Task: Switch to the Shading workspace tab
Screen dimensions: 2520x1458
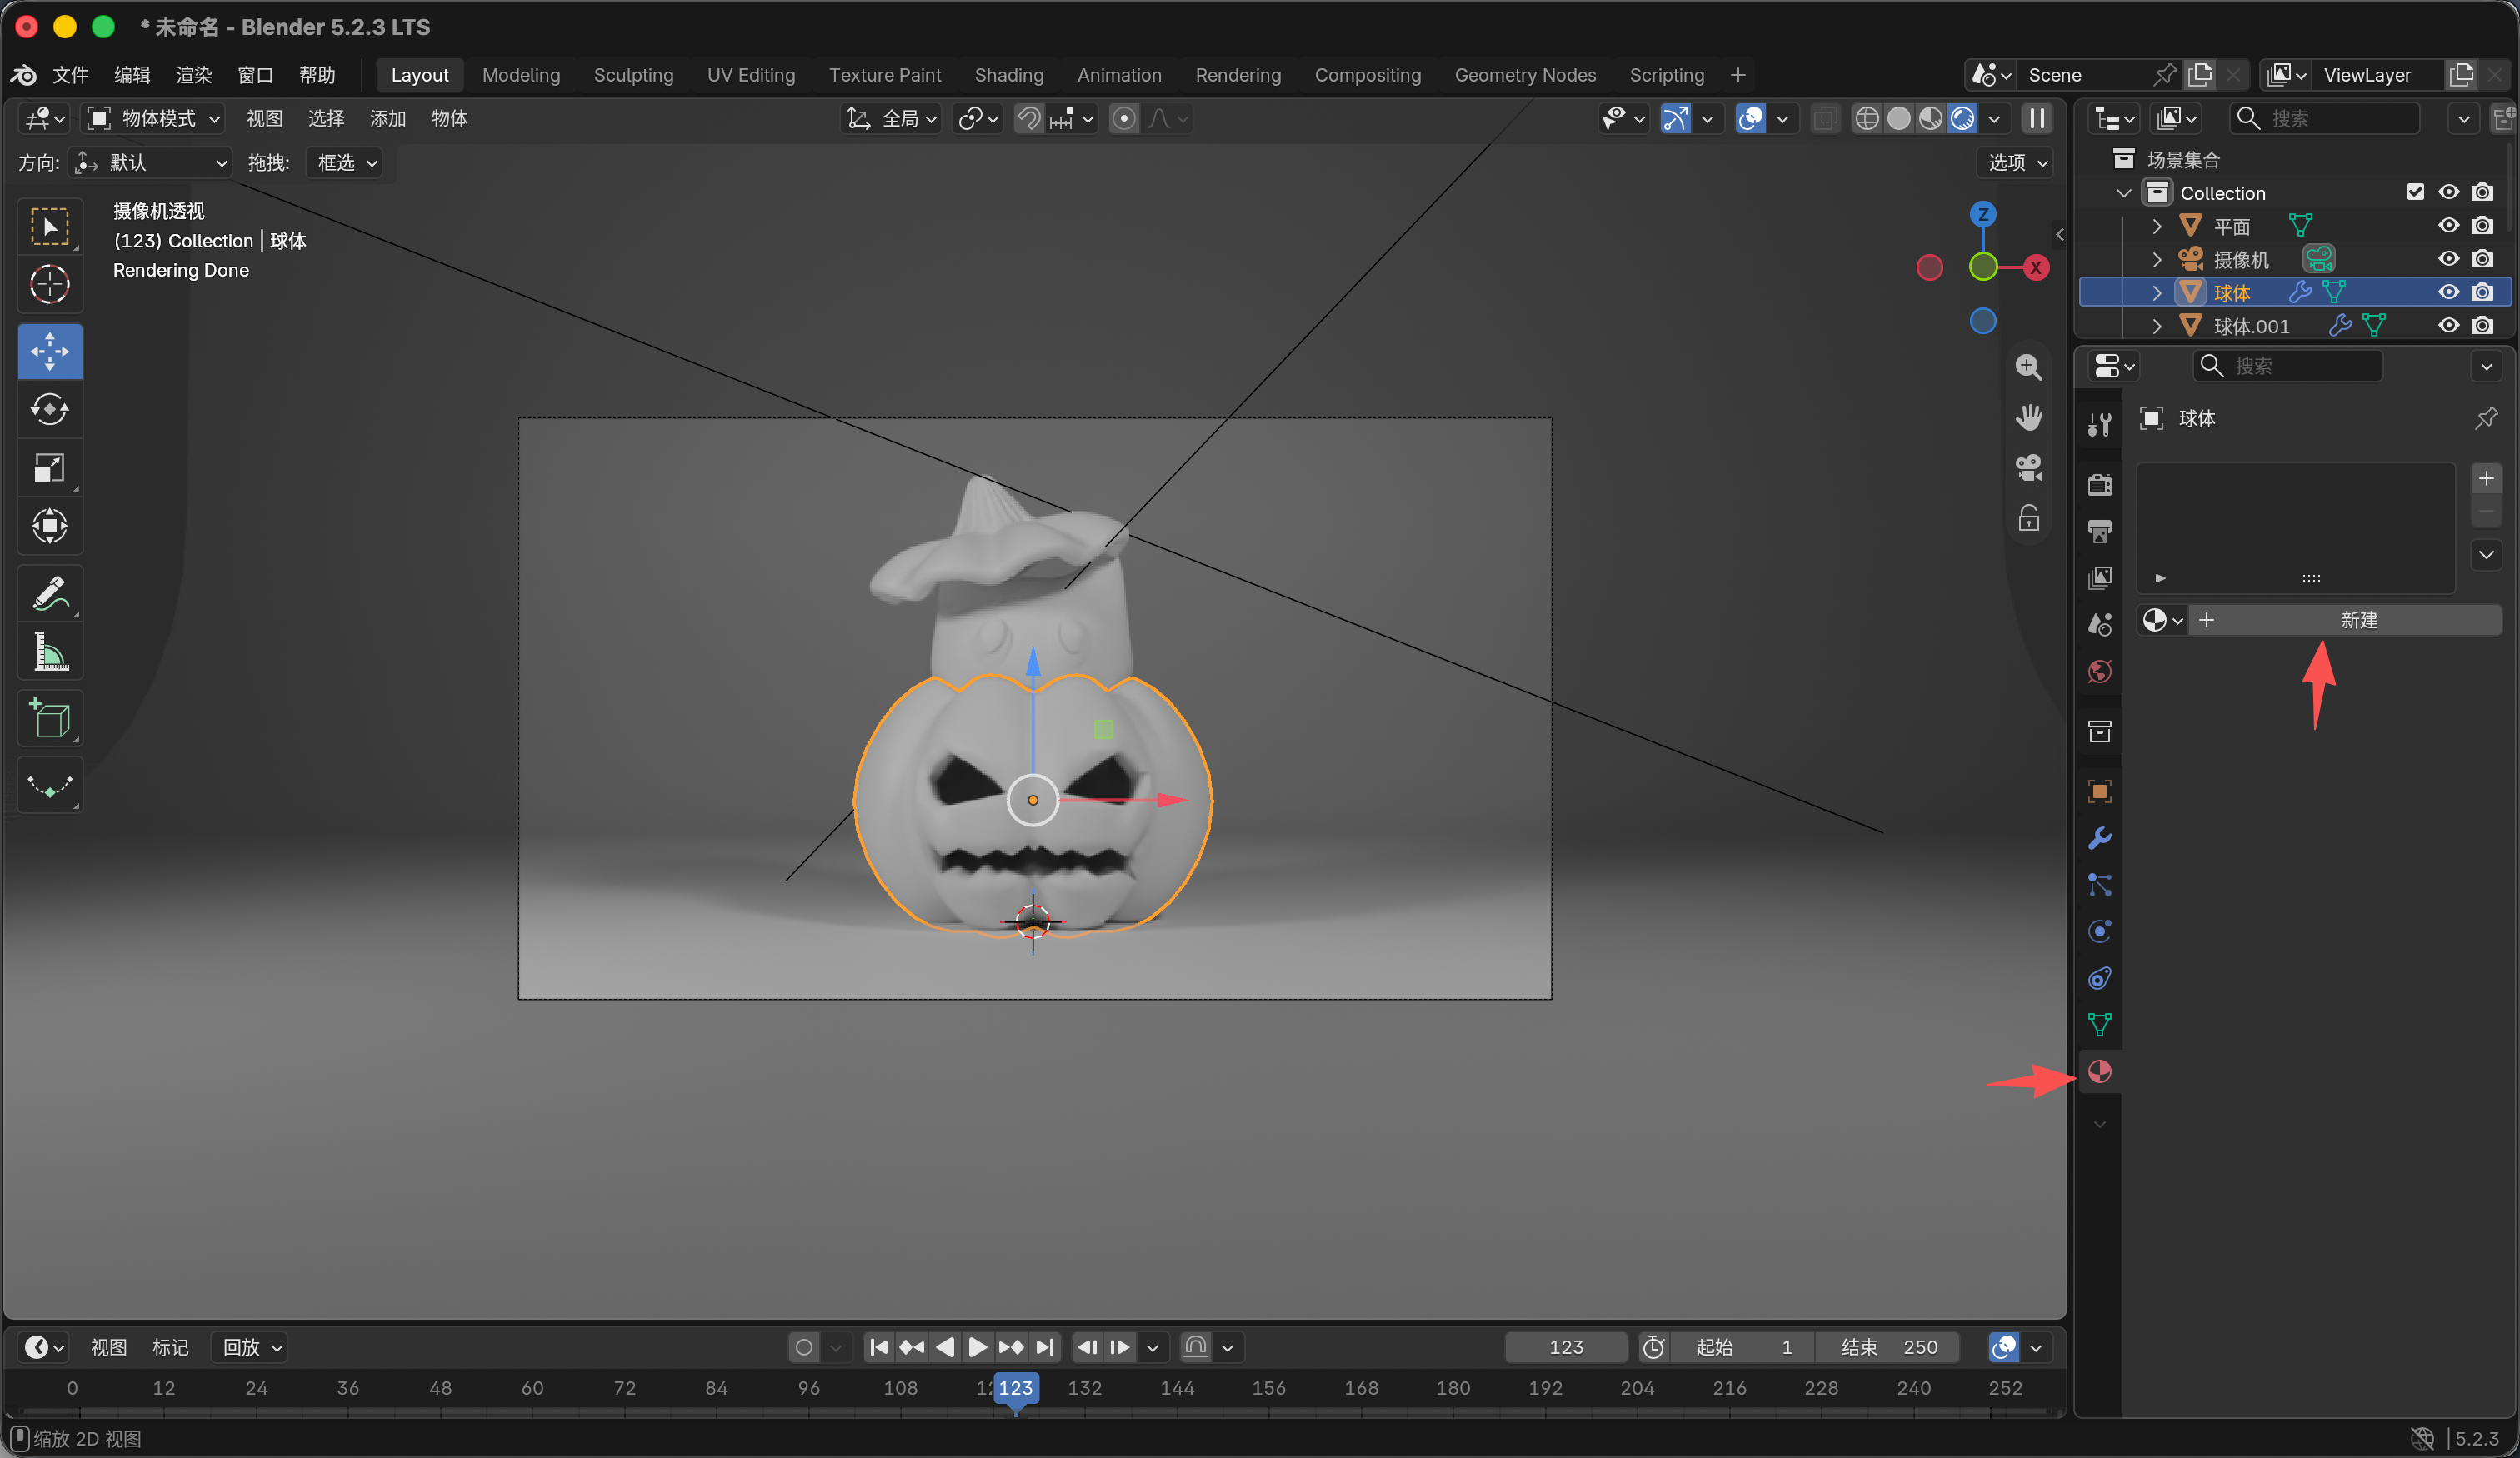Action: pos(1009,75)
